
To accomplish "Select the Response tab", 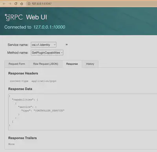I will 72,64.
